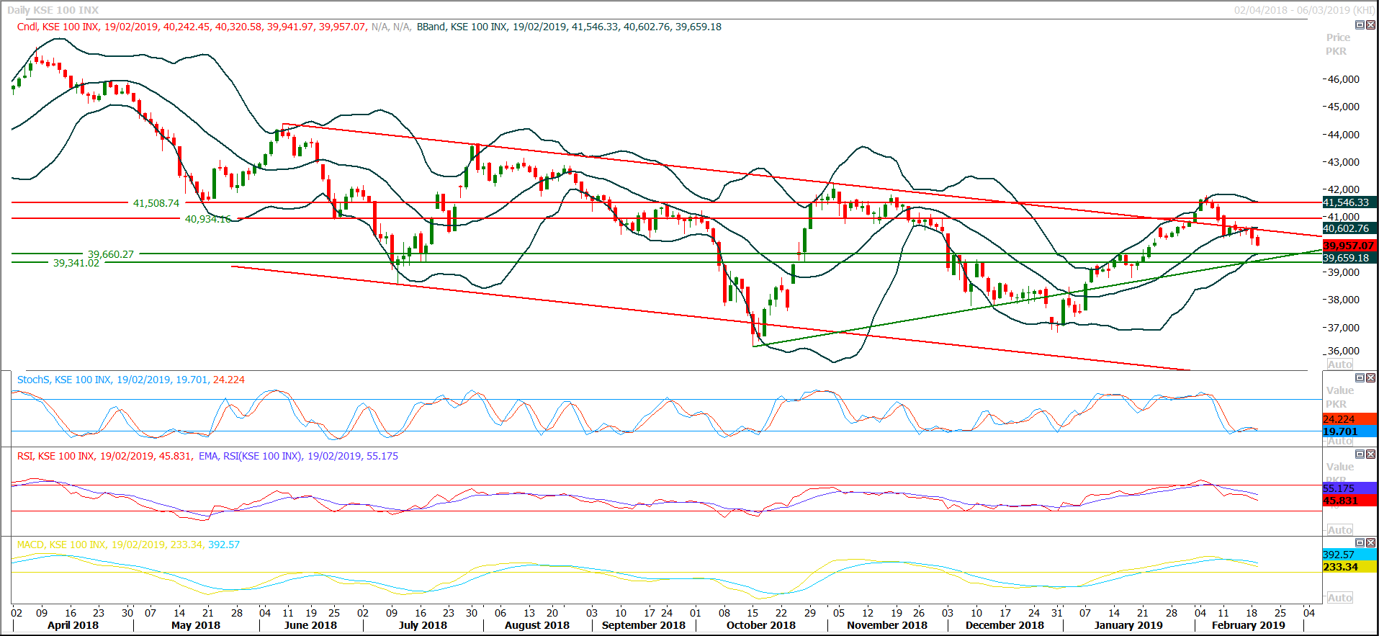Select the 39,660.27 support line label

[111, 254]
